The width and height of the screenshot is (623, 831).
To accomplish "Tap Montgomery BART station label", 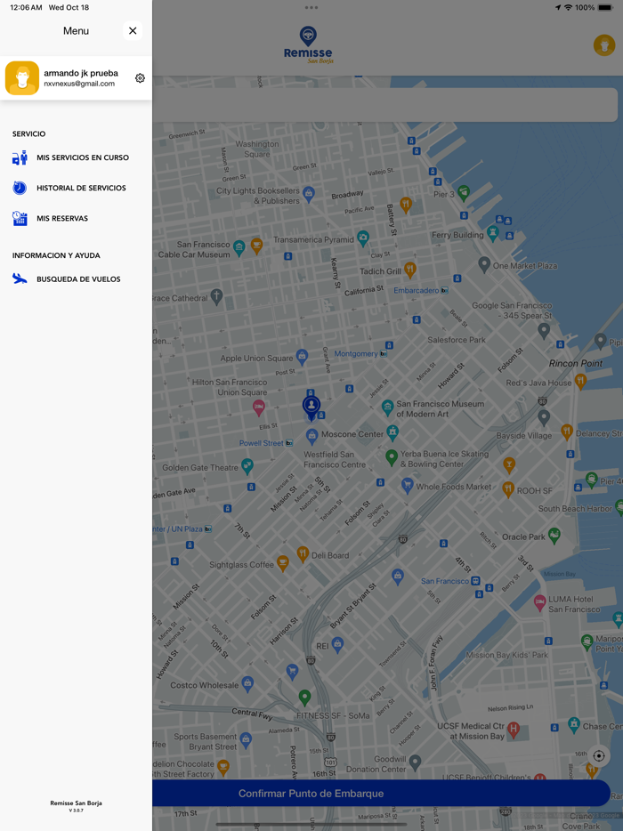I will [x=356, y=353].
